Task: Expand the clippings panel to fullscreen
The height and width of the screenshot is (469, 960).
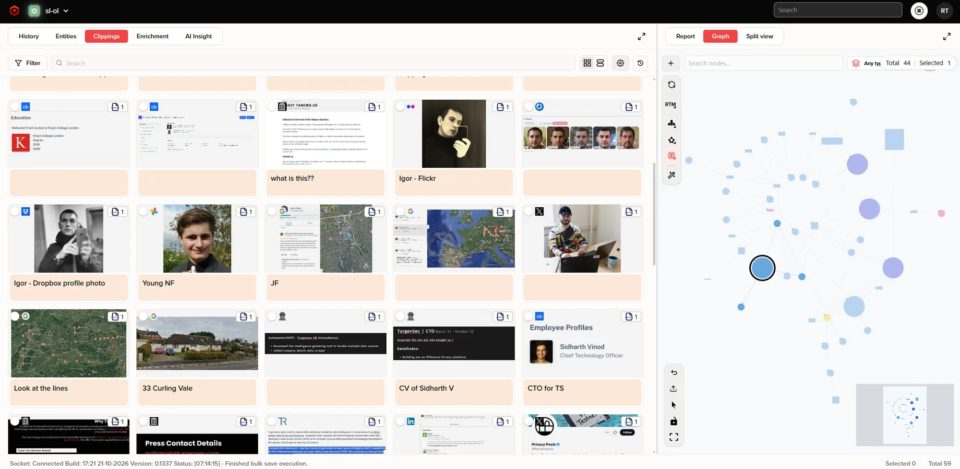Action: (641, 36)
